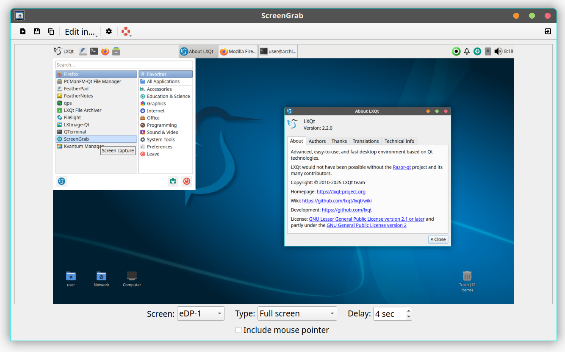The height and width of the screenshot is (352, 565).
Task: Enable Include mouse pointer checkbox
Action: click(x=238, y=330)
